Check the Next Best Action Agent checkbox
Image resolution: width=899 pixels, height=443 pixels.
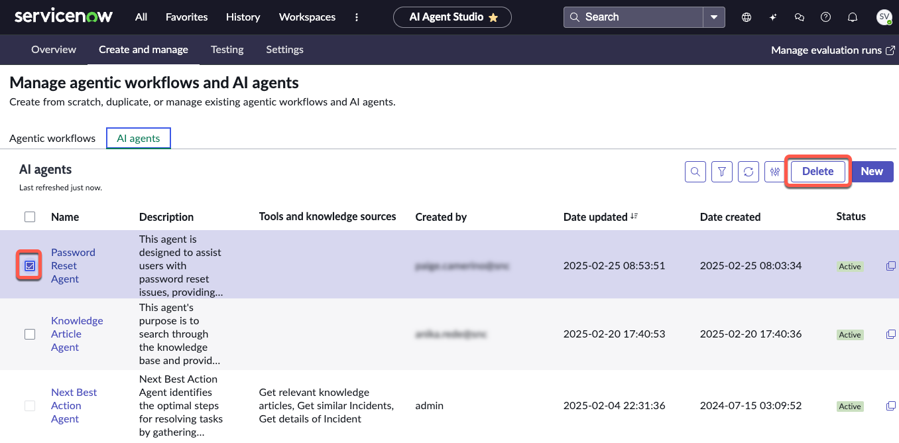click(30, 406)
